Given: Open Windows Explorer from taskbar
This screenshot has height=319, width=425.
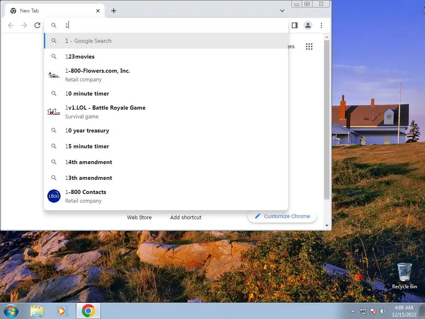Looking at the screenshot, I should tap(37, 311).
